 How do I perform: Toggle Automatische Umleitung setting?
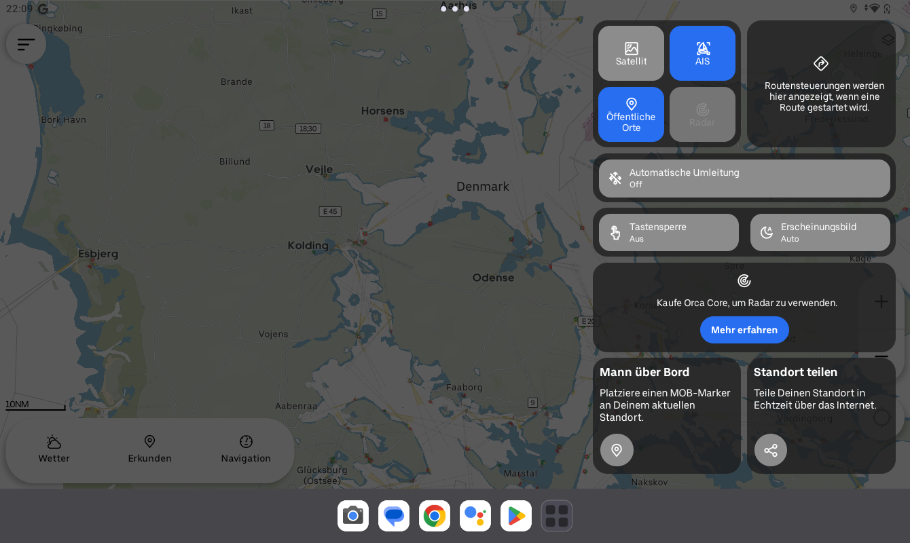click(x=744, y=179)
